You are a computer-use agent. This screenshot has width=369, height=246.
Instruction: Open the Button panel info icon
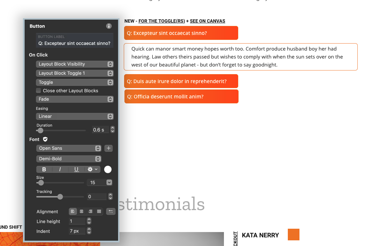[x=109, y=26]
